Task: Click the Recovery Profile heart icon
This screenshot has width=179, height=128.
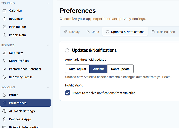Action: [x=4, y=77]
